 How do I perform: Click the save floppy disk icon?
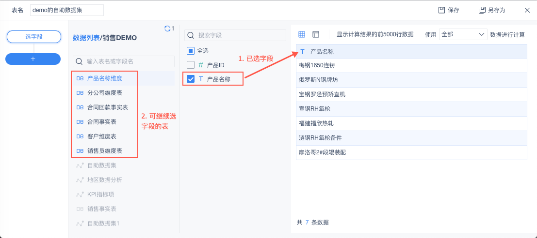(441, 10)
